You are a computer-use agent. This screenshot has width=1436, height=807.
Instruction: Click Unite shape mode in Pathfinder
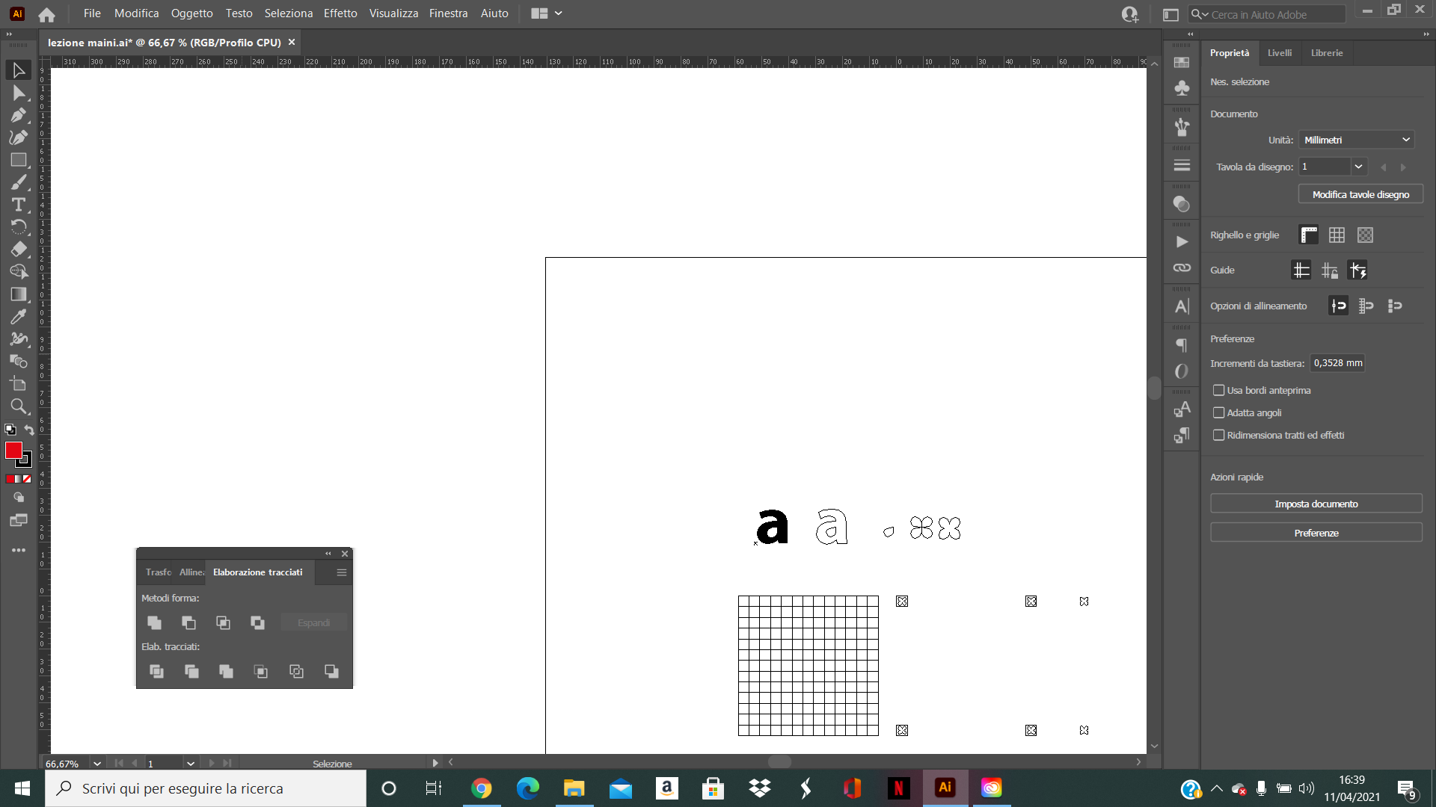coord(155,622)
